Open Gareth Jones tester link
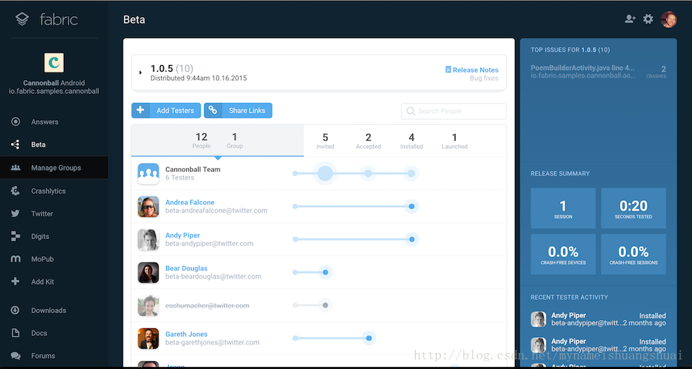Screen dimensions: 692x369 coord(186,334)
